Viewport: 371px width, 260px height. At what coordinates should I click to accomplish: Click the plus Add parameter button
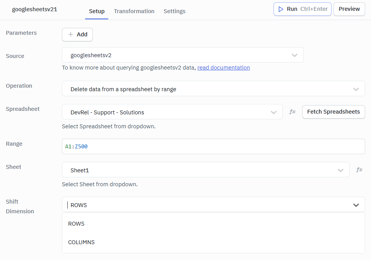(77, 34)
